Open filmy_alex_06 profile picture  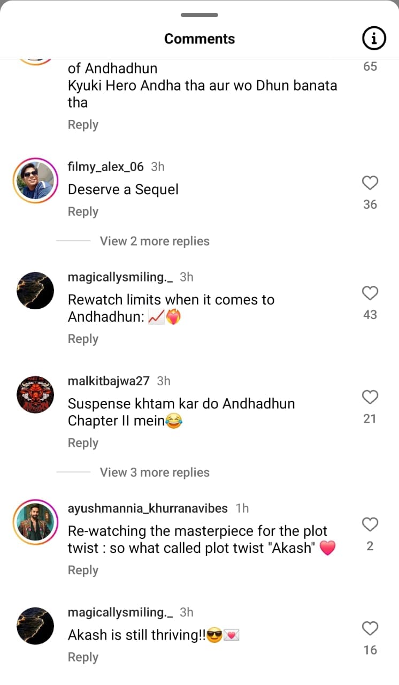[x=35, y=181]
